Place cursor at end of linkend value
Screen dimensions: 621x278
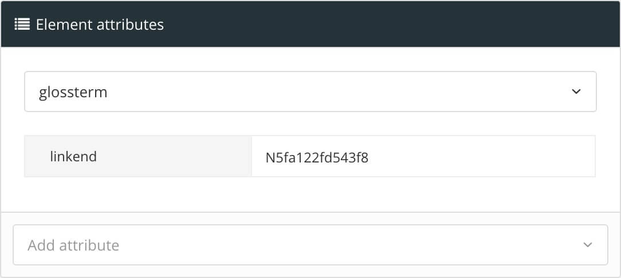(x=370, y=157)
